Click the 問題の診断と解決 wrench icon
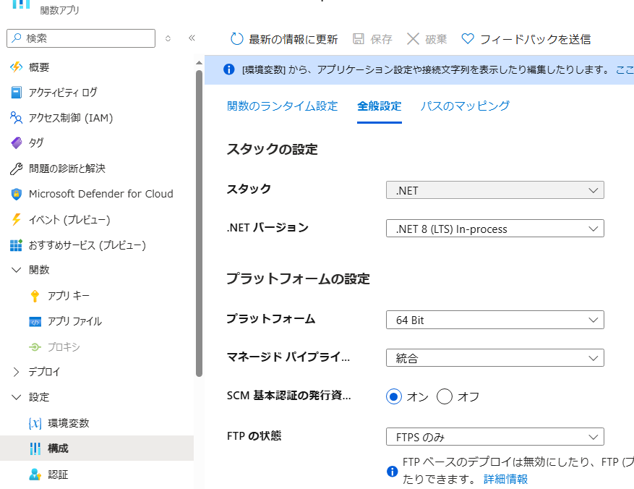The width and height of the screenshot is (634, 489). coord(16,169)
